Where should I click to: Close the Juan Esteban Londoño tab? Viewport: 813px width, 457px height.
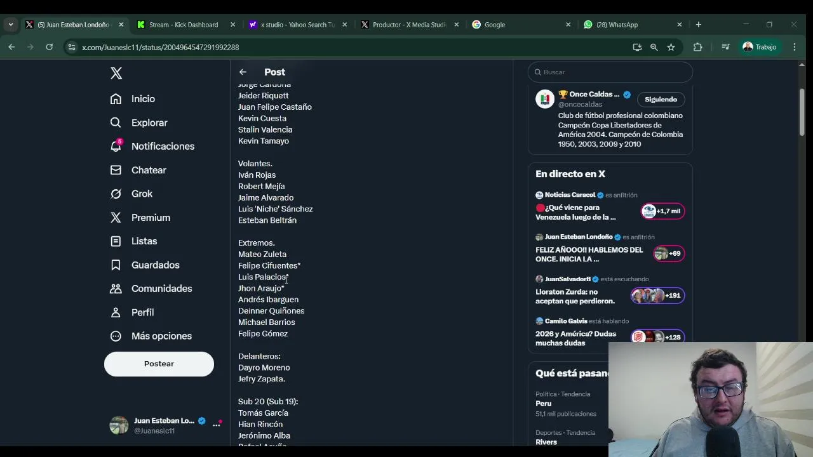point(121,25)
